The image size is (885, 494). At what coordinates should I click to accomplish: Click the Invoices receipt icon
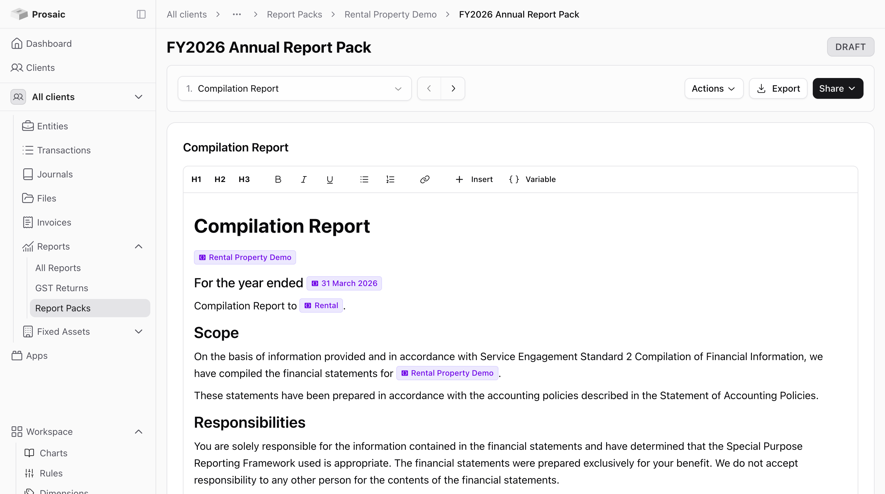coord(28,222)
